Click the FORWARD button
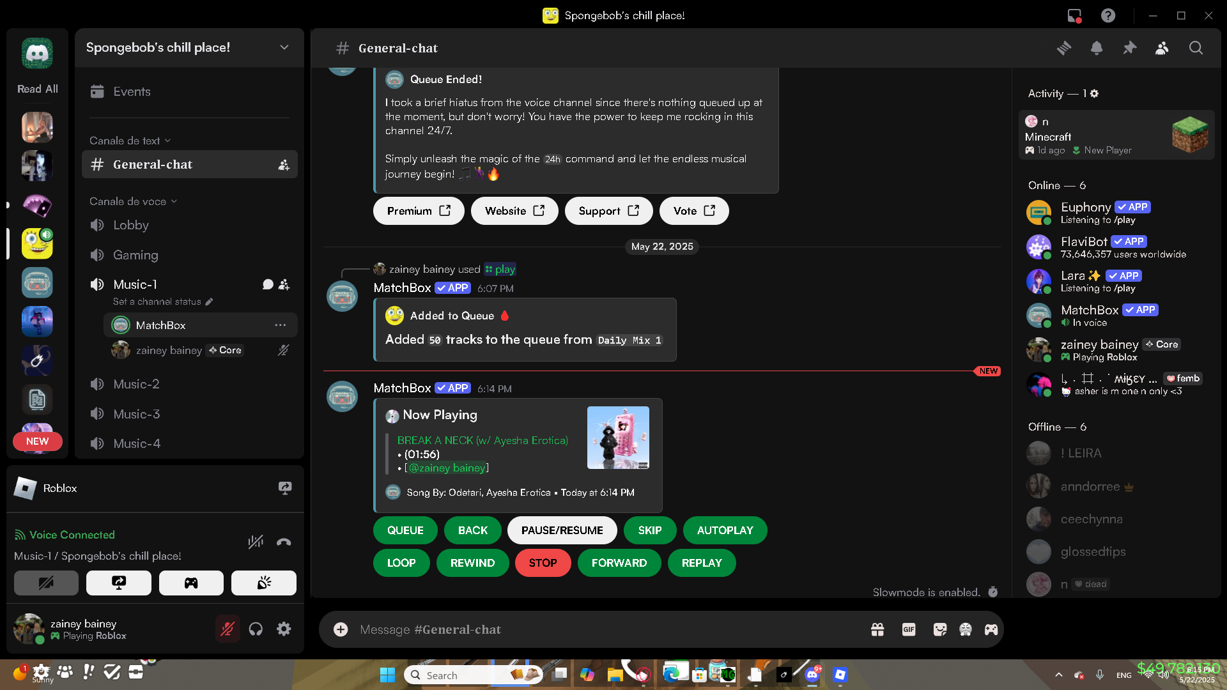The width and height of the screenshot is (1227, 690). [x=619, y=563]
